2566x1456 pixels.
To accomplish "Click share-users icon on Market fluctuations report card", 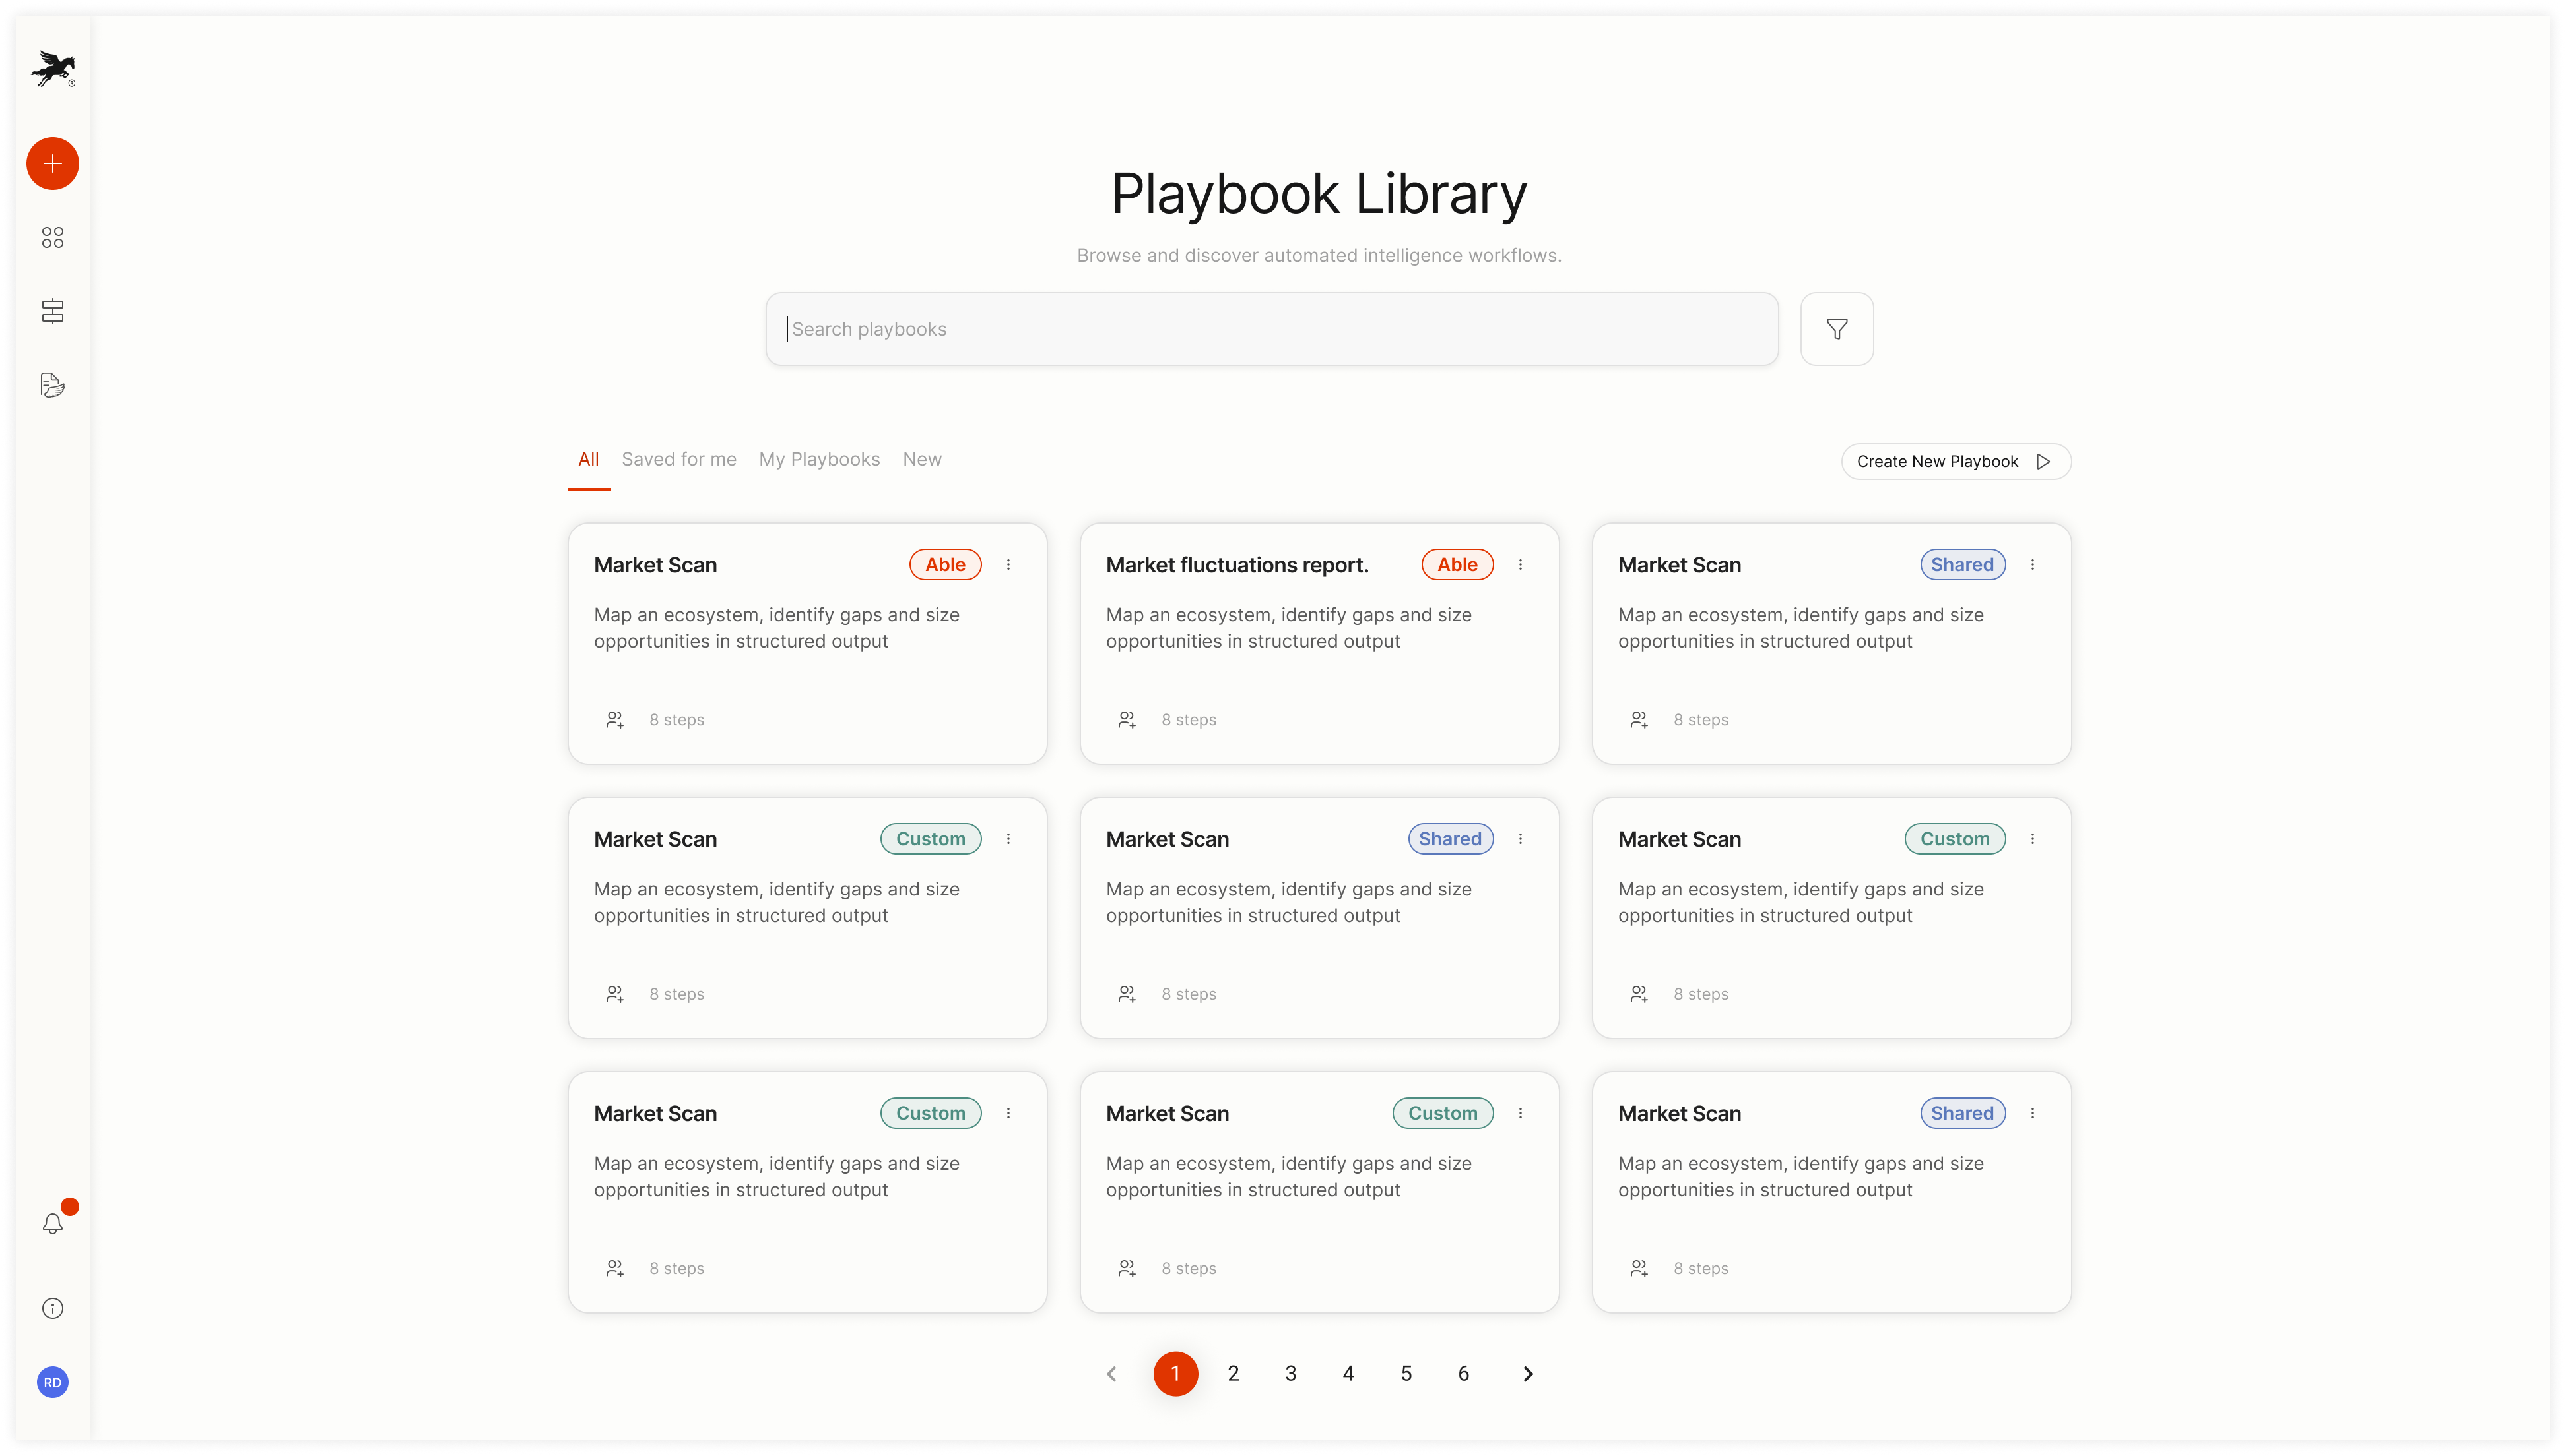I will 1127,720.
